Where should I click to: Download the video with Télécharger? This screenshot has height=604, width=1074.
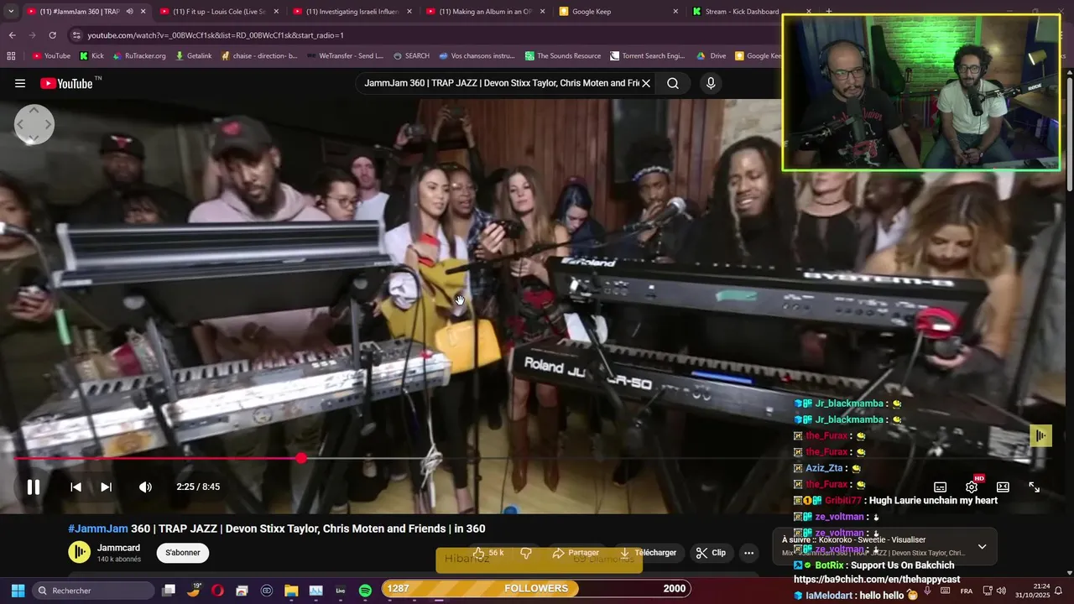pos(647,553)
